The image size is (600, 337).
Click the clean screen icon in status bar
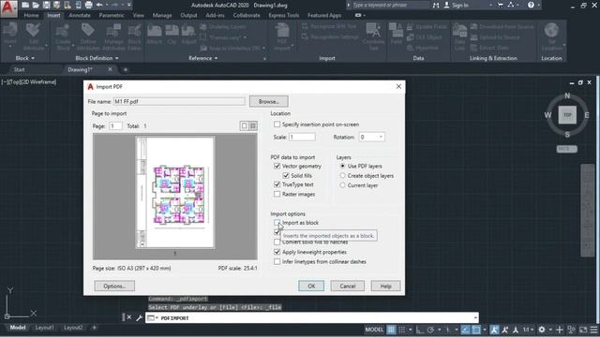583,330
